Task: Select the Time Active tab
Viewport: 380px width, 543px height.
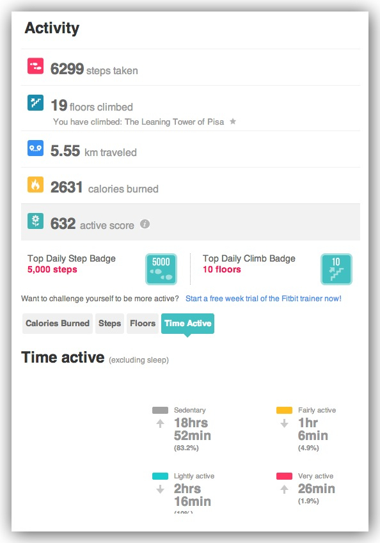Action: pyautogui.click(x=187, y=324)
